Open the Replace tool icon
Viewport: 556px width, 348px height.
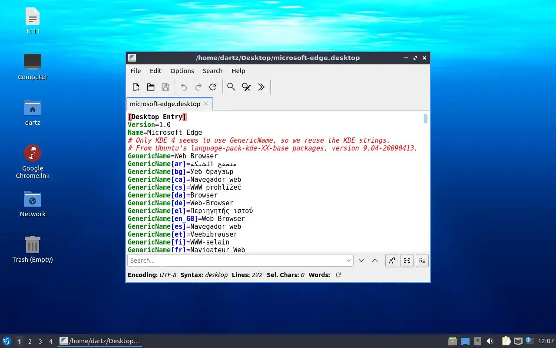(246, 87)
